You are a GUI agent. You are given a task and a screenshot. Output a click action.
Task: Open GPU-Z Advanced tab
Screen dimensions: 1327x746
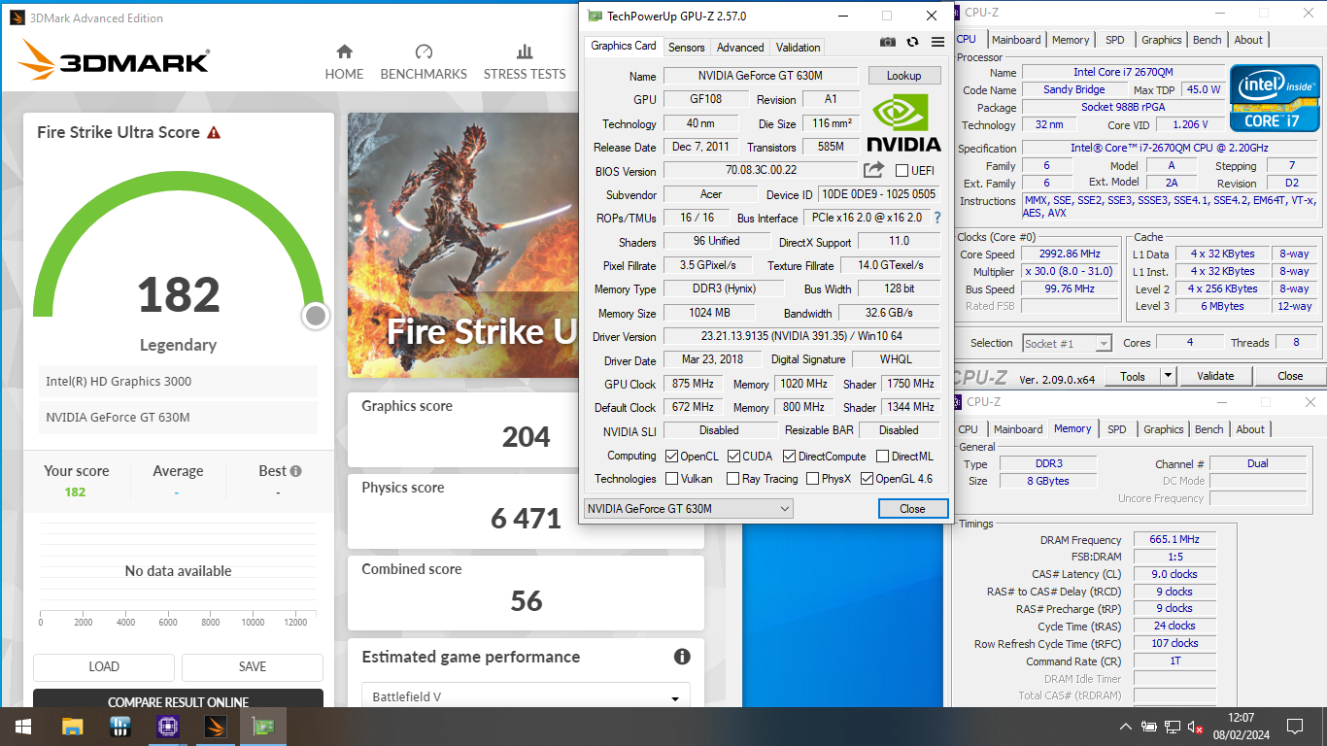tap(740, 47)
